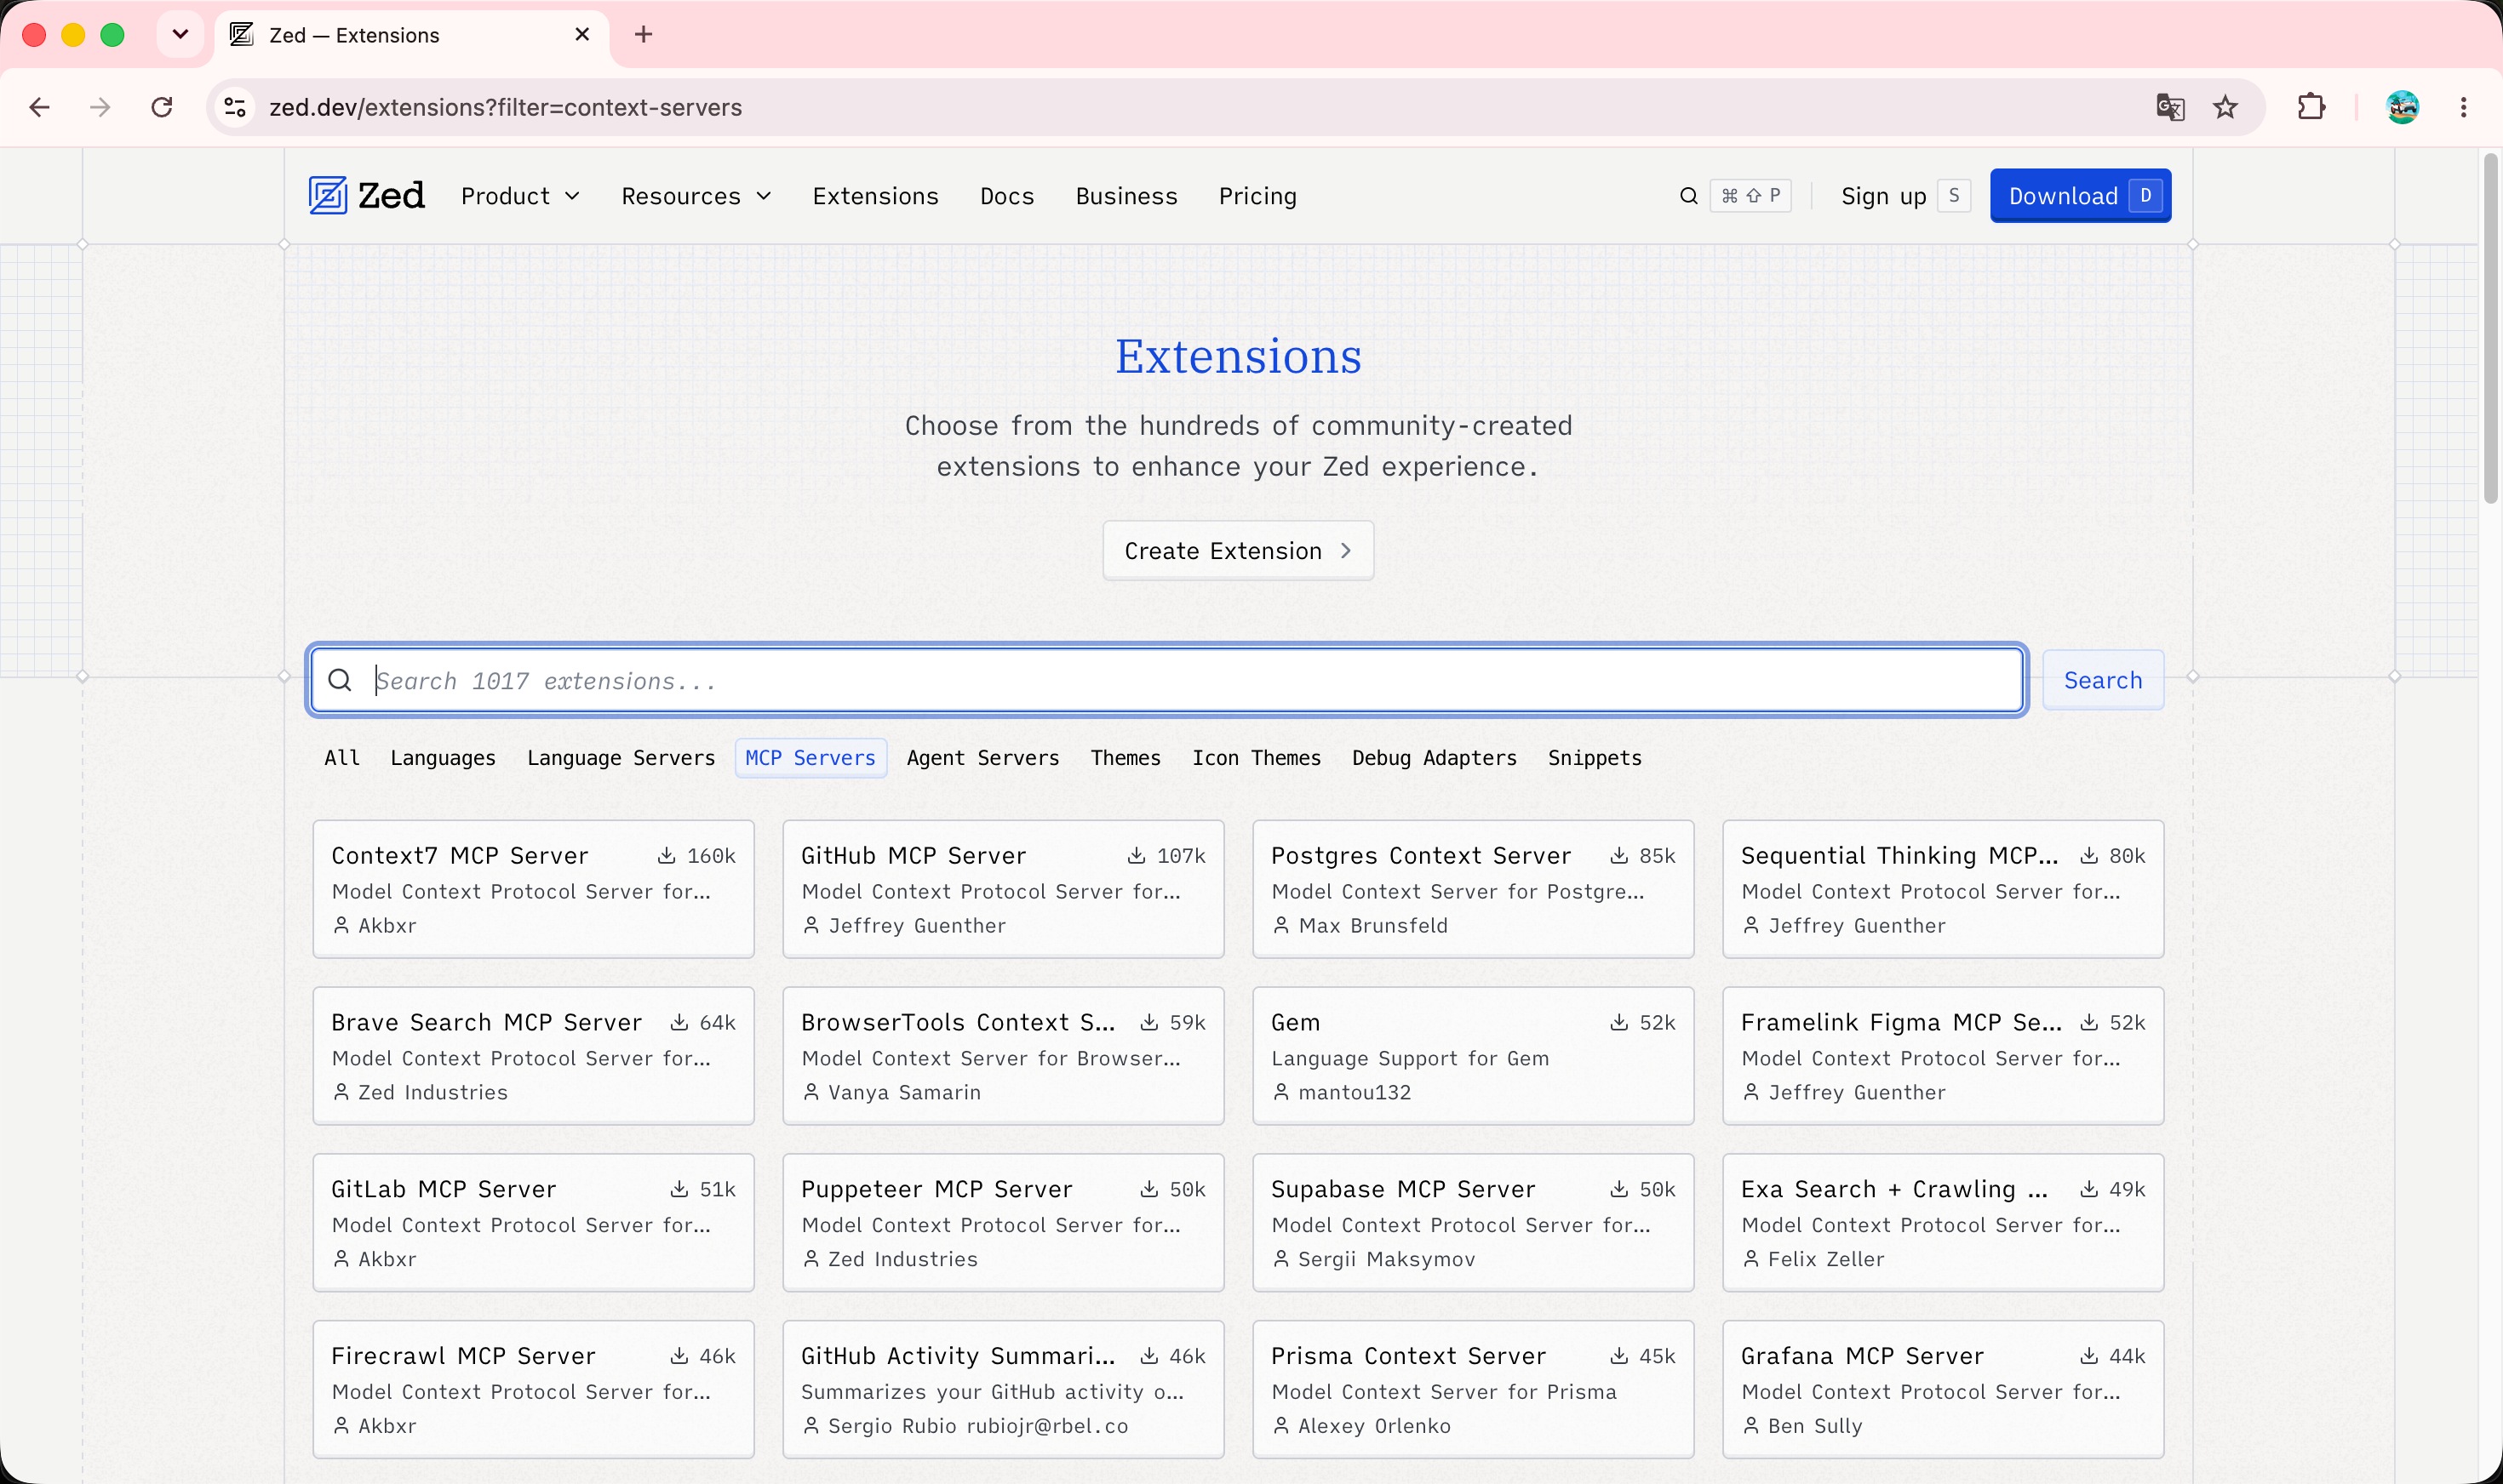The height and width of the screenshot is (1484, 2503).
Task: Open the GitHub Activity Summarizer card
Action: 1004,1390
